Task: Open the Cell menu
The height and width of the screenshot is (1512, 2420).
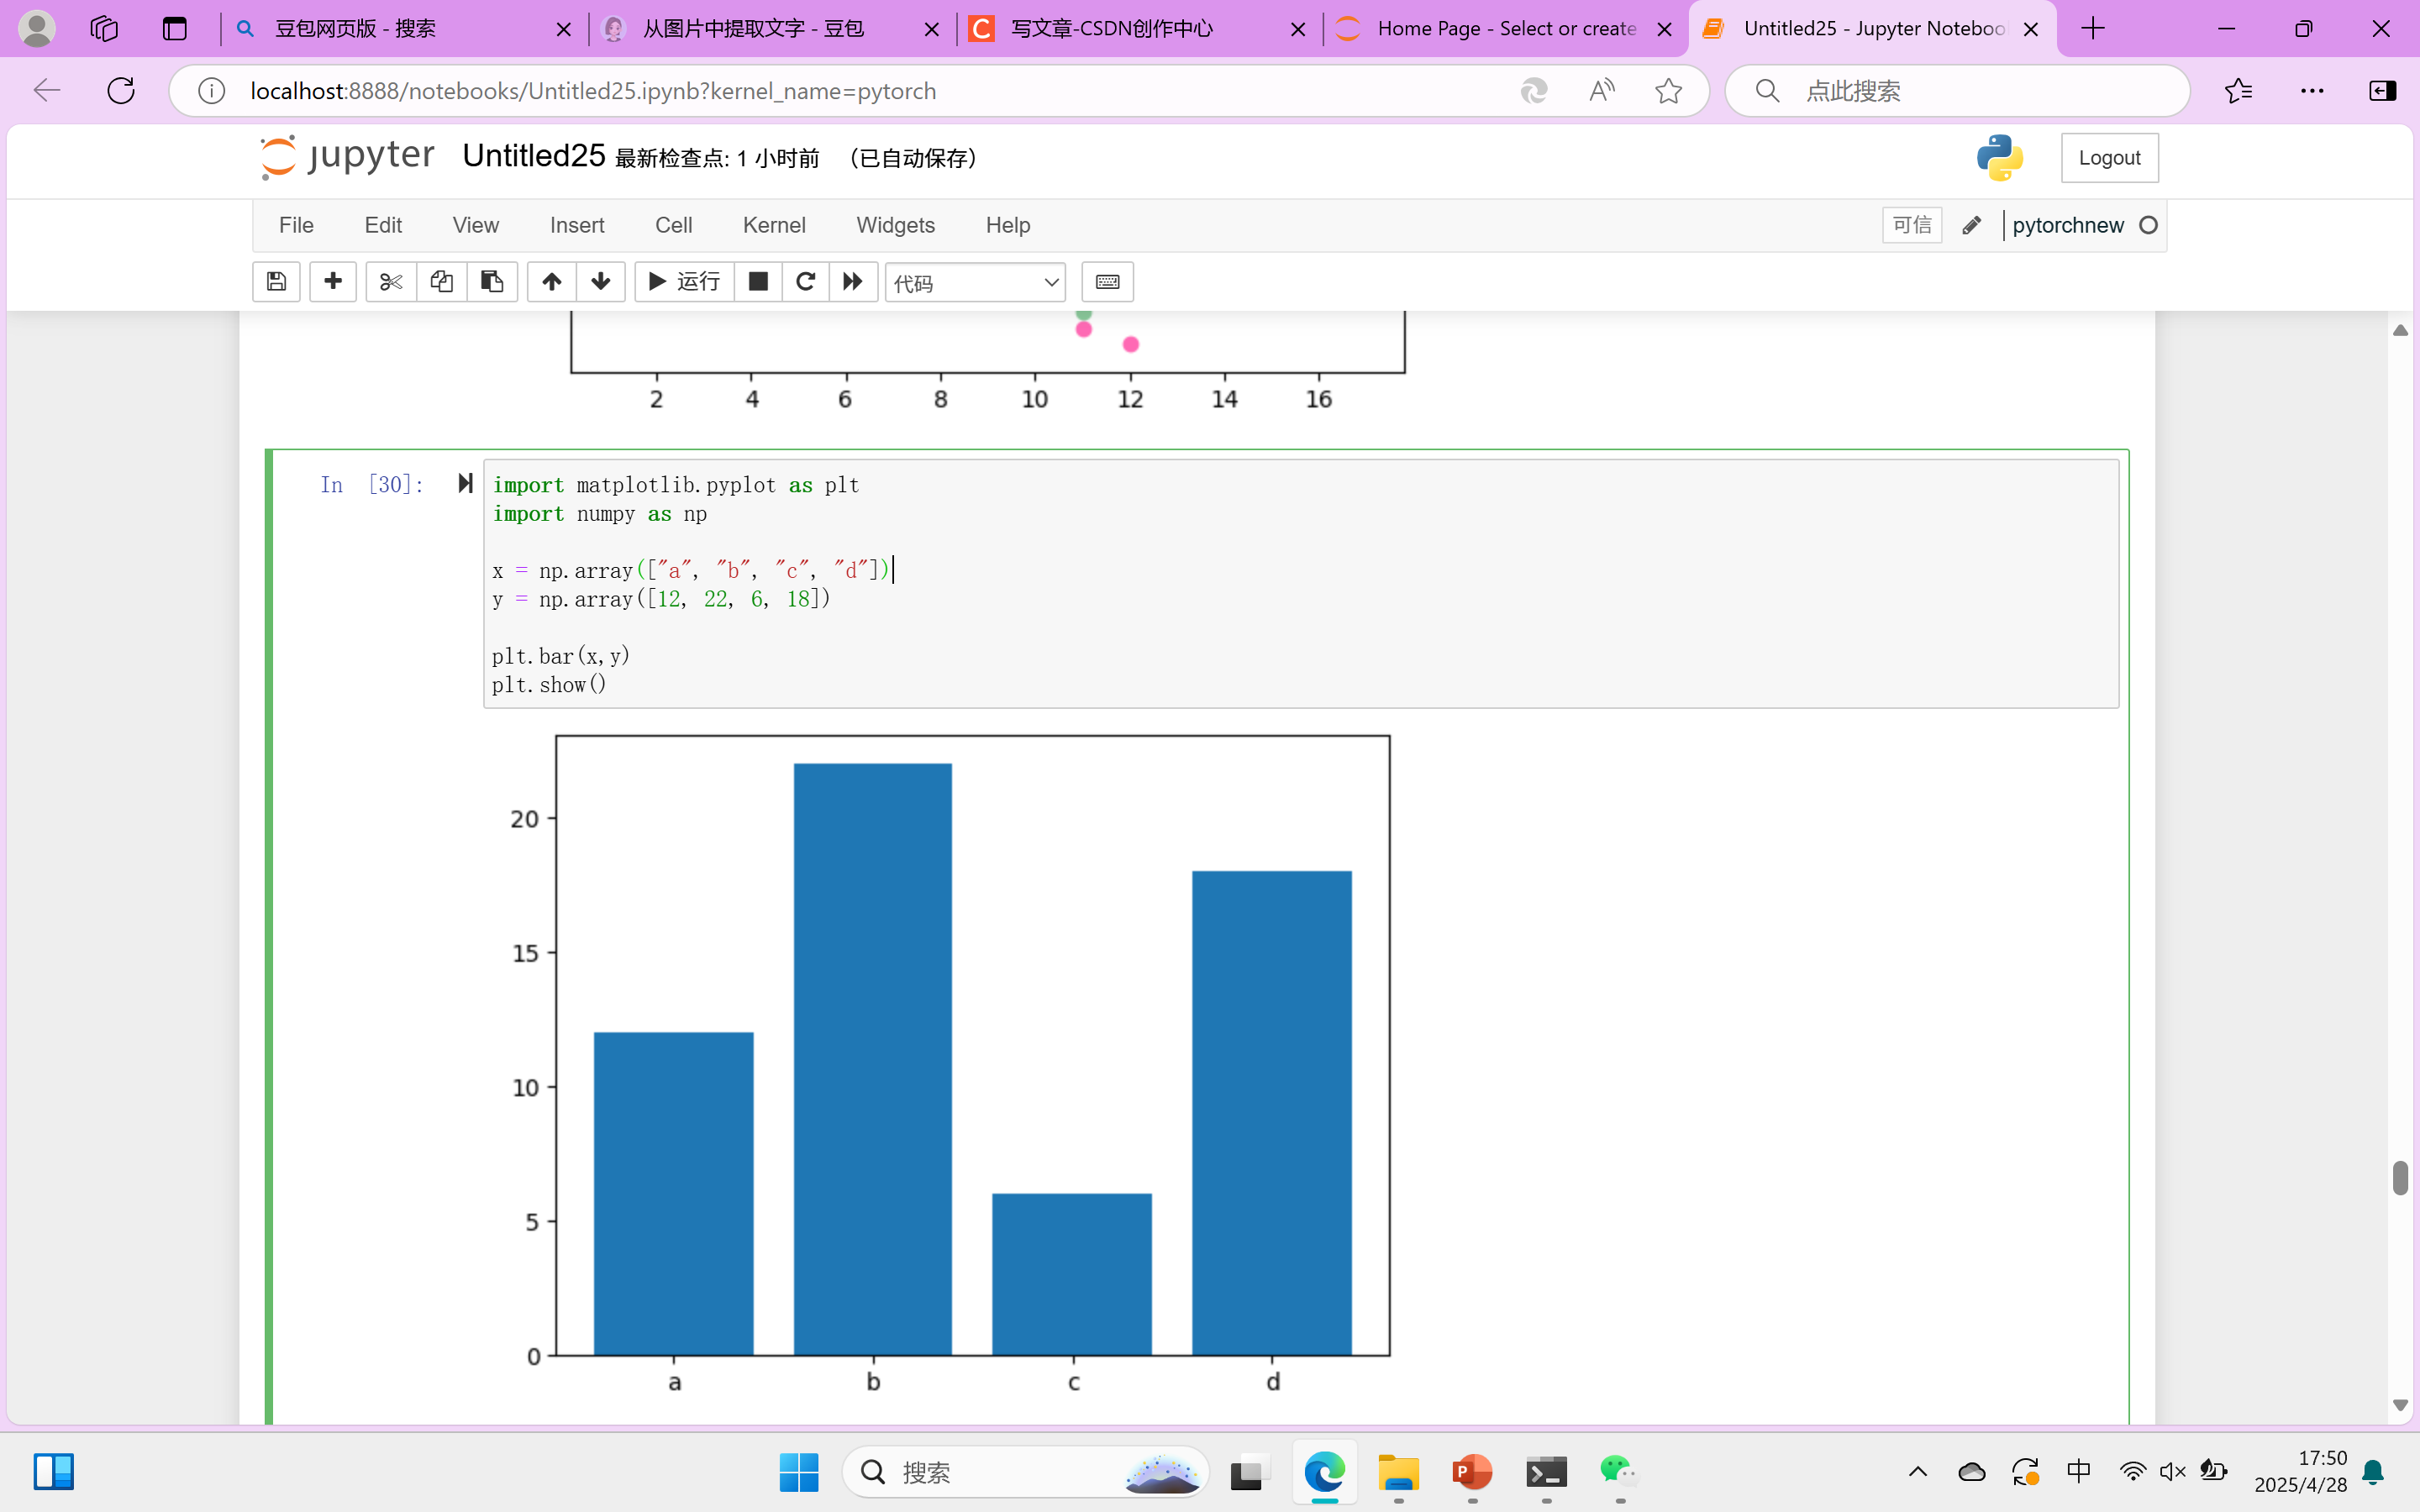Action: [x=673, y=225]
